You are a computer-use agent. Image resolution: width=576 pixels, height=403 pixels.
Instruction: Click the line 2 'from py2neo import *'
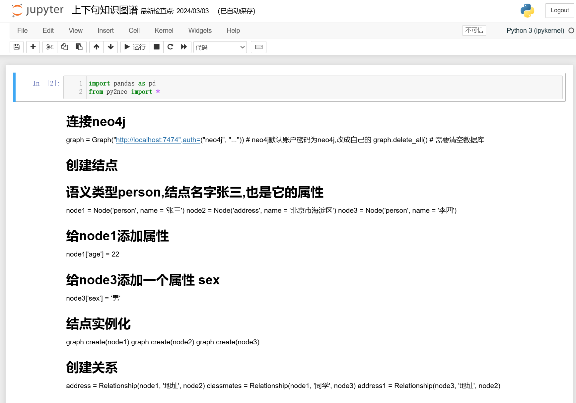(124, 92)
